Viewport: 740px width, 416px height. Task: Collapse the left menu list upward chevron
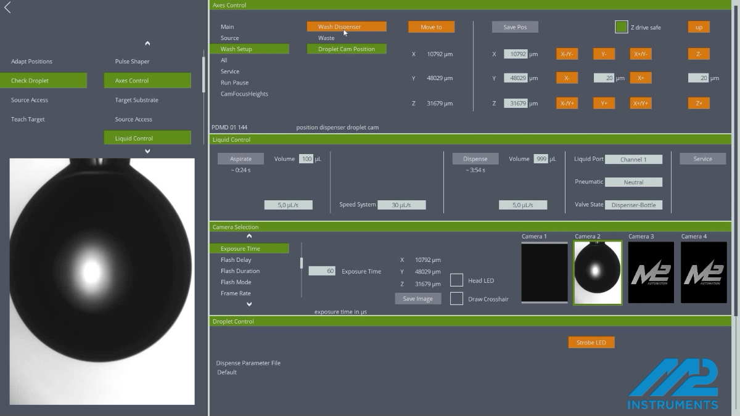(147, 44)
